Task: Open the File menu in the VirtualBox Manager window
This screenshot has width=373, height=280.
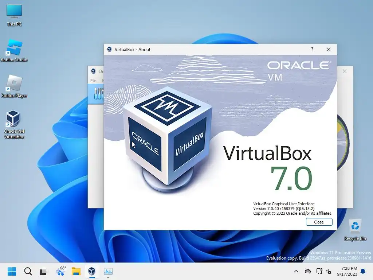Action: 93,81
